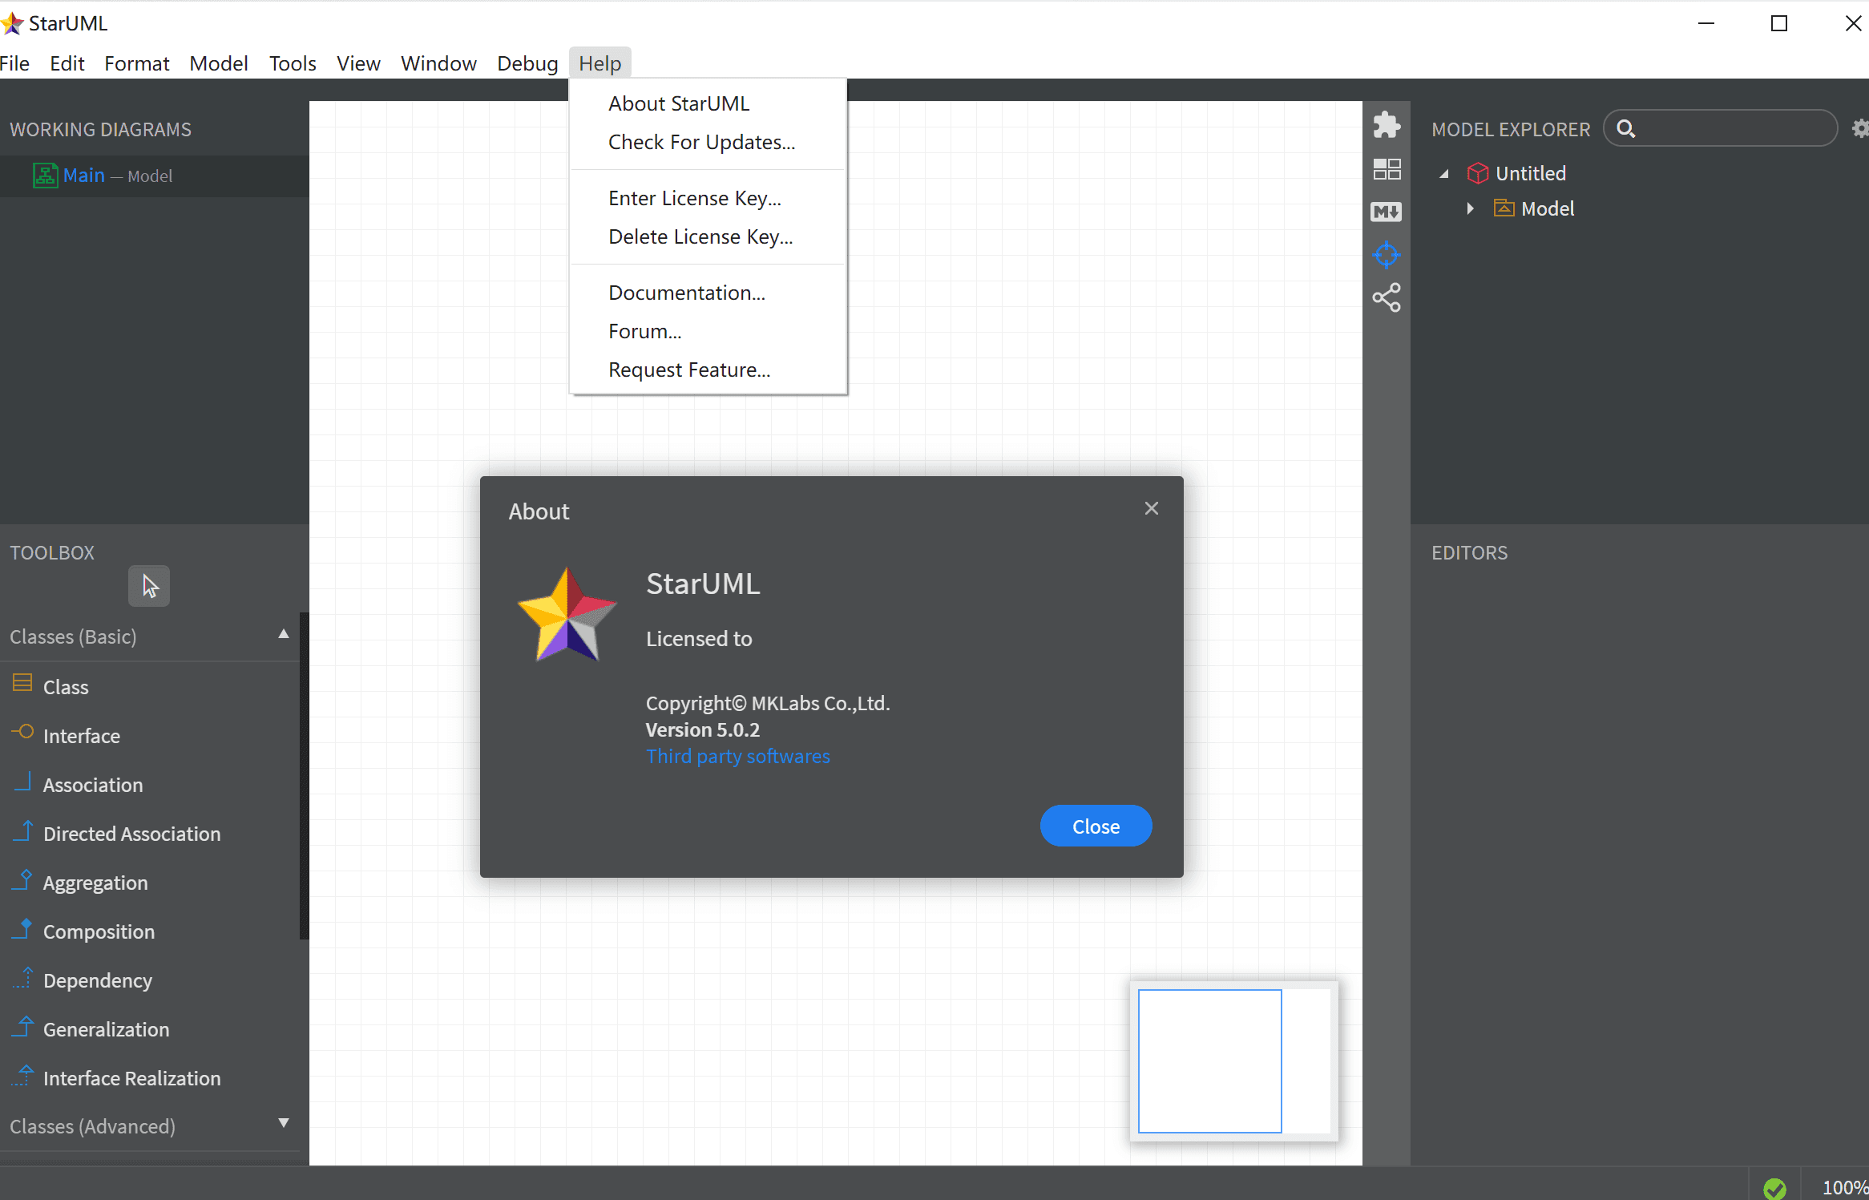Click the 'Copyright© MKLabs Co.,Ltd.' text
1869x1200 pixels.
click(x=768, y=703)
